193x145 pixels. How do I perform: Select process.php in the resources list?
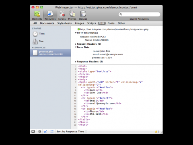click(50, 53)
